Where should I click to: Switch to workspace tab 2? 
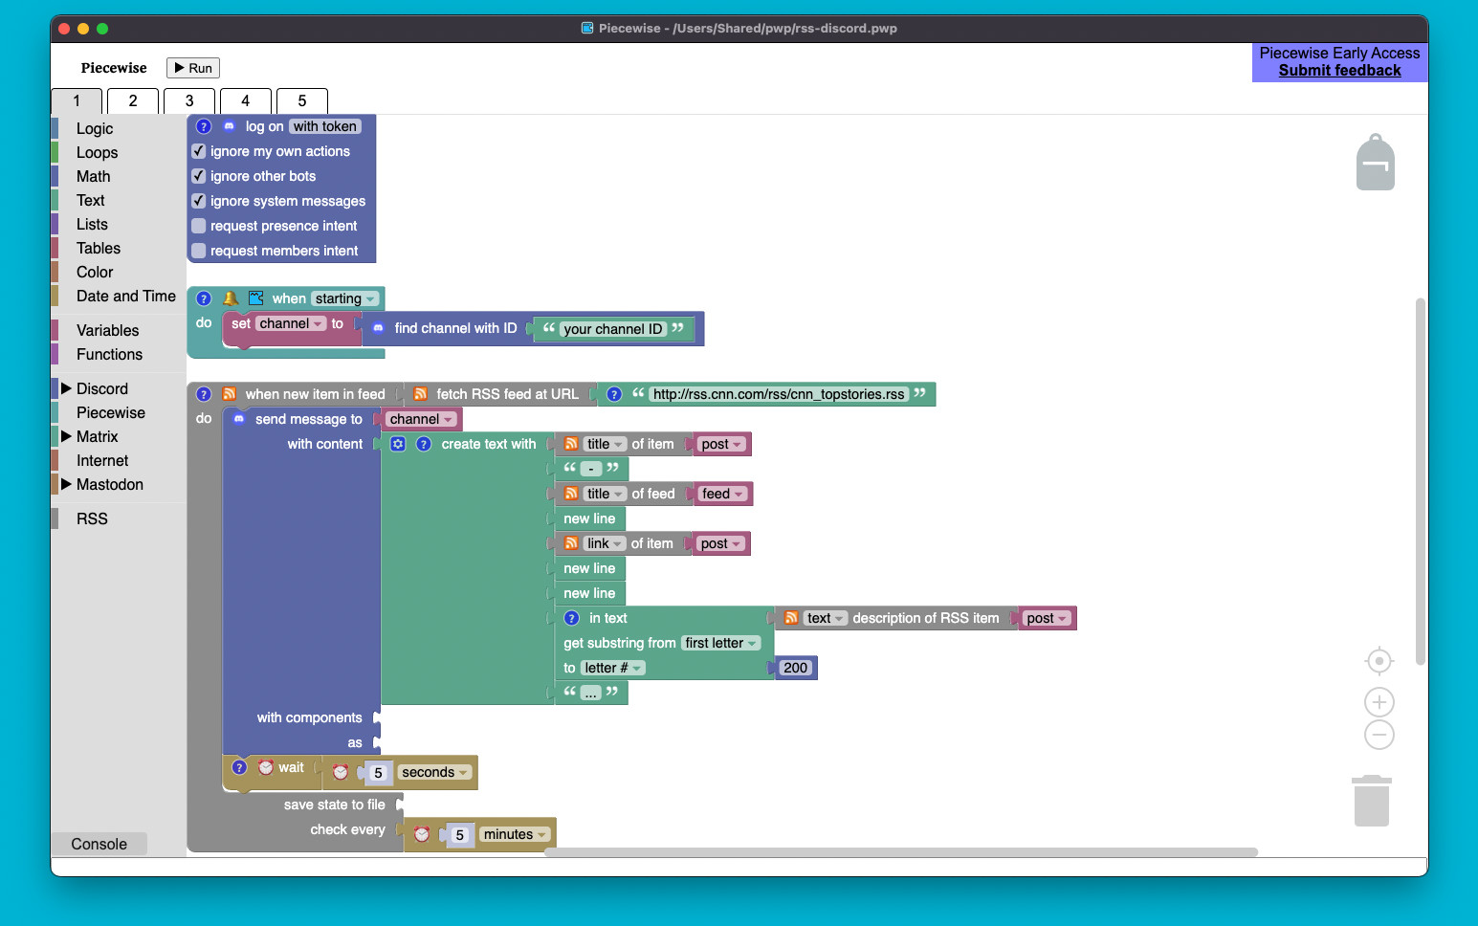point(133,100)
